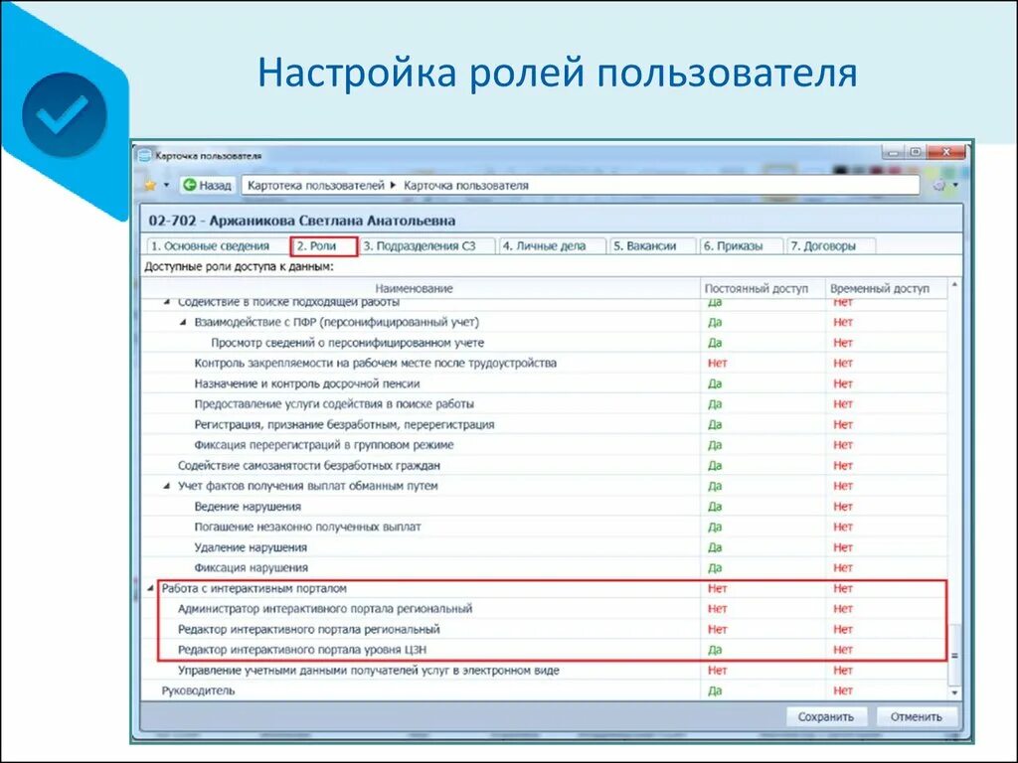Open the settings icon at toolbar right

pos(939,186)
